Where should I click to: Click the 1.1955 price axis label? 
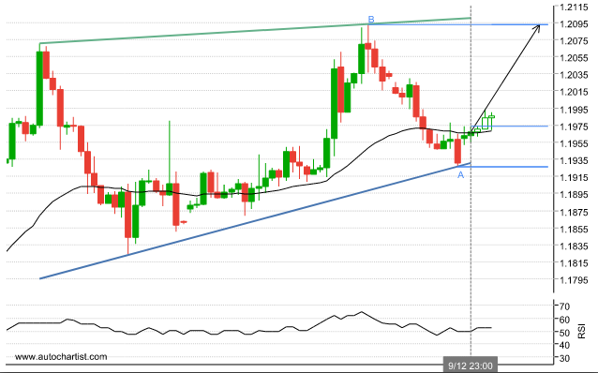(574, 143)
